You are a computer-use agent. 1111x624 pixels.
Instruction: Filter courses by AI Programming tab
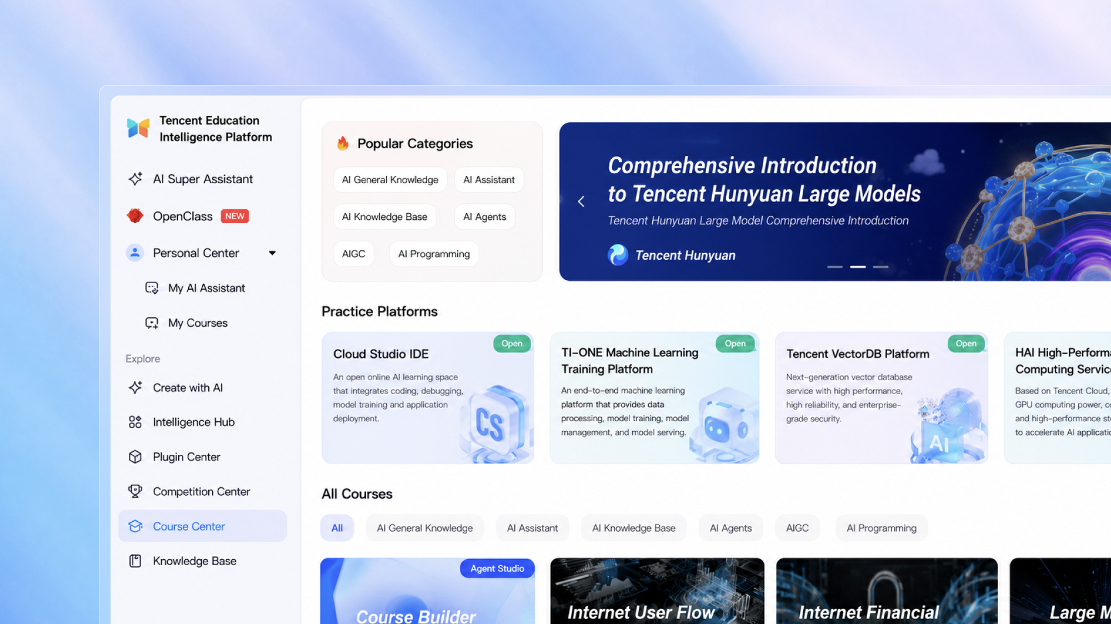pos(882,528)
